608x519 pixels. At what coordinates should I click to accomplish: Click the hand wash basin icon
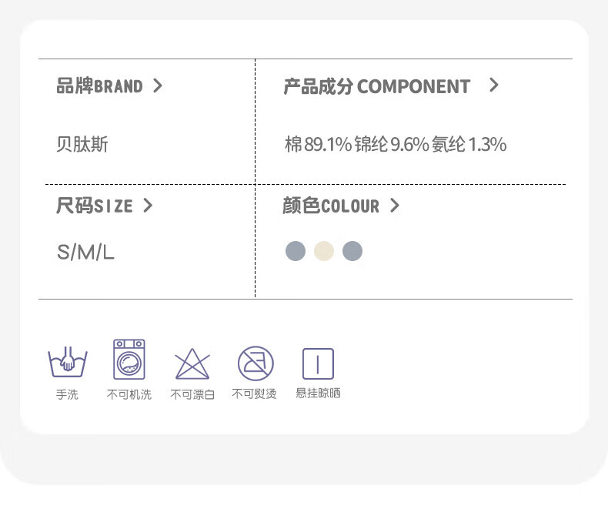coord(68,362)
